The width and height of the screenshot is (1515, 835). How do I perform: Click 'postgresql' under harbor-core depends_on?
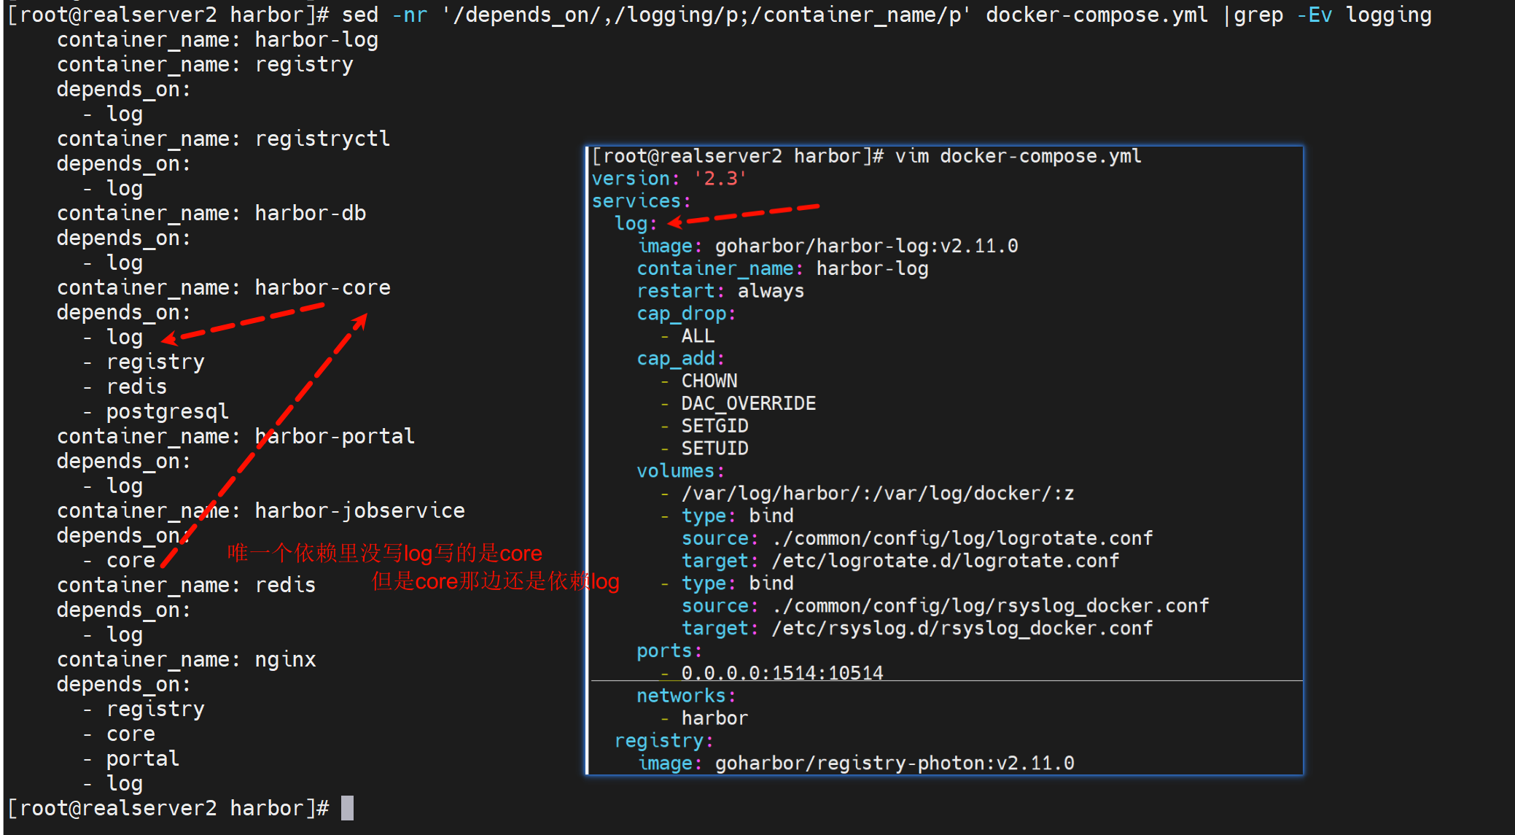(167, 411)
